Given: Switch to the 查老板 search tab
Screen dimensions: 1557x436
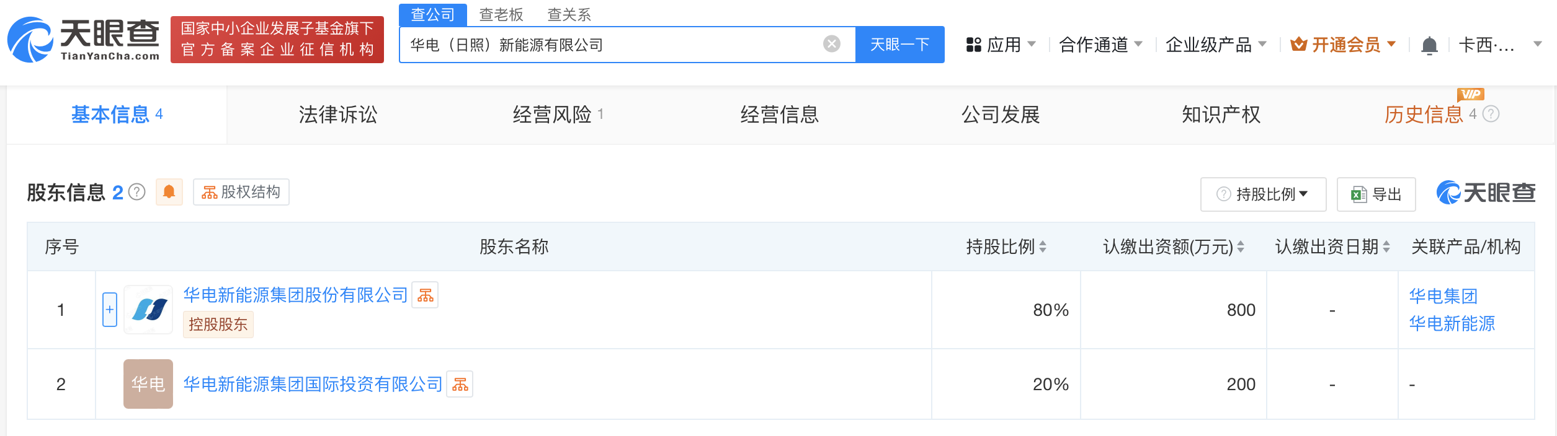Looking at the screenshot, I should pyautogui.click(x=501, y=14).
